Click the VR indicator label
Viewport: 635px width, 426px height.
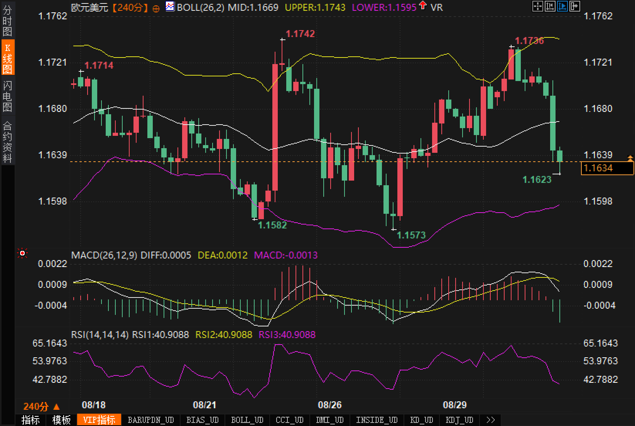(436, 7)
